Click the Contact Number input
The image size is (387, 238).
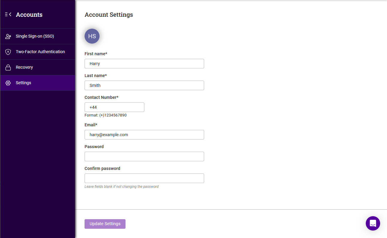click(x=114, y=107)
